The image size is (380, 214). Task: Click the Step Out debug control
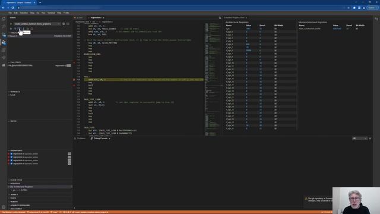24,29
